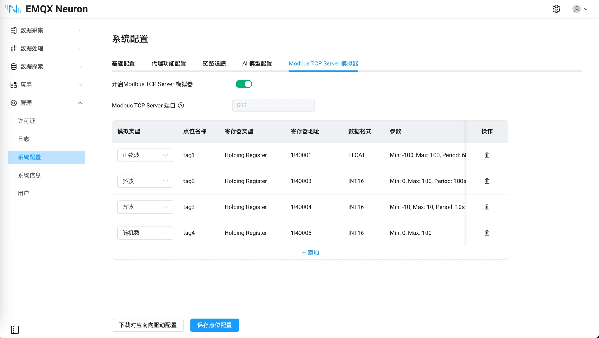The height and width of the screenshot is (338, 599).
Task: Click trash icon for tag3
Action: click(487, 207)
